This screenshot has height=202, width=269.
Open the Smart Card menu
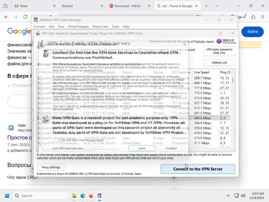[100, 27]
